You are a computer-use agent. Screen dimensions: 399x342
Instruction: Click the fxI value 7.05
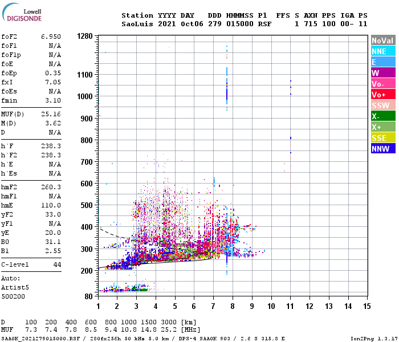pyautogui.click(x=53, y=82)
